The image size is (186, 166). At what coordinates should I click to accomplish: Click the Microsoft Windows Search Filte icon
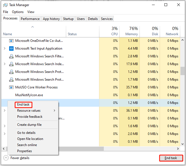[11, 56]
